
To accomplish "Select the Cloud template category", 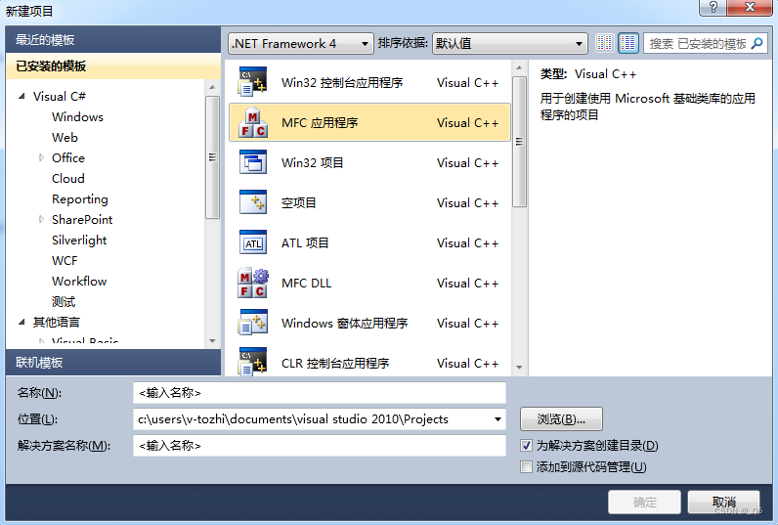I will click(68, 179).
